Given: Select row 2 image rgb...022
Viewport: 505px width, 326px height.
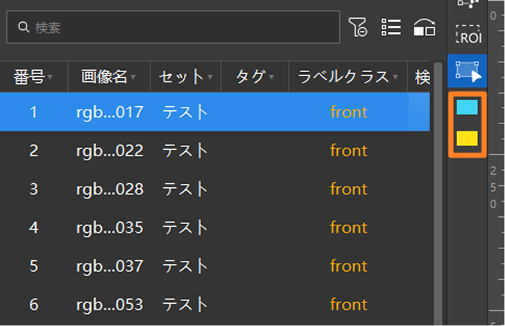Looking at the screenshot, I should (x=110, y=151).
